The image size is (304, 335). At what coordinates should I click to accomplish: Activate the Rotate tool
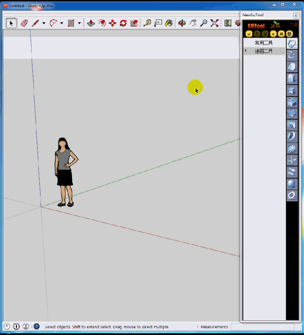[123, 23]
